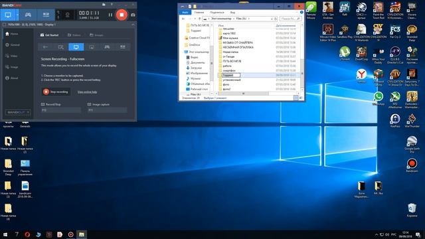The height and width of the screenshot is (239, 425).
Task: Open Video settings in Bandicam sidebar
Action: [x=11, y=56]
